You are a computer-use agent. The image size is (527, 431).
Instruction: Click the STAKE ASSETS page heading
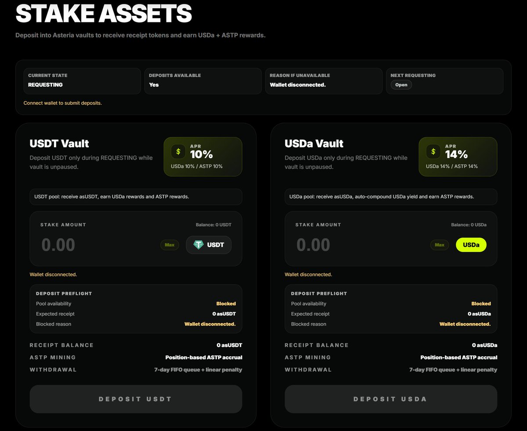104,13
